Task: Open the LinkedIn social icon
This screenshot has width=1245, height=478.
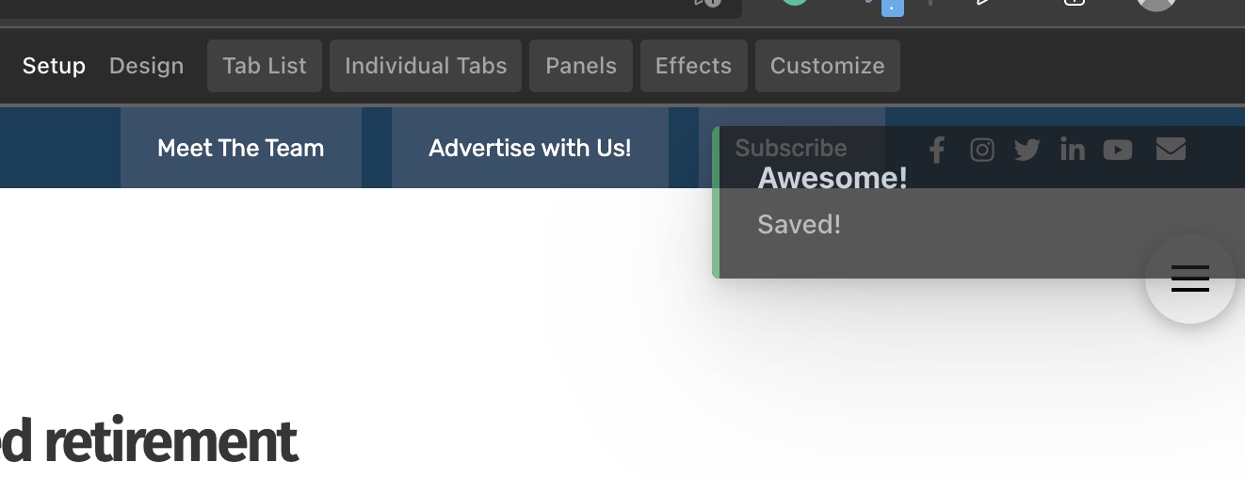Action: click(1073, 150)
